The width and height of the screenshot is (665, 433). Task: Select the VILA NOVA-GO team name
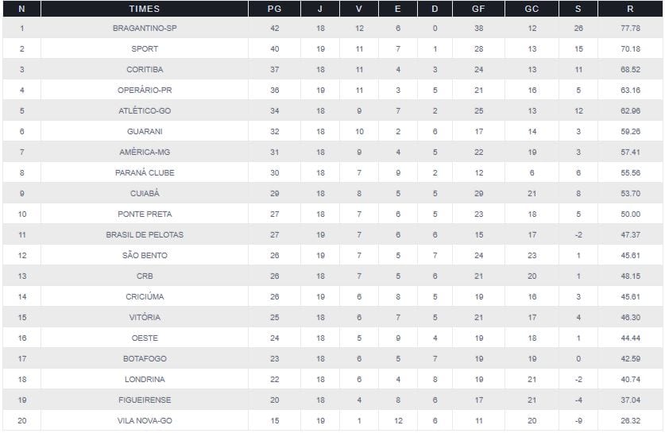point(144,420)
